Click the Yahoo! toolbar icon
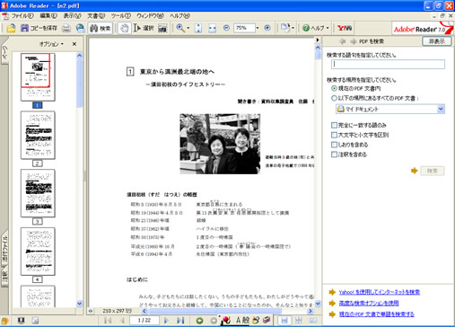This screenshot has height=327, width=455. coord(345,28)
